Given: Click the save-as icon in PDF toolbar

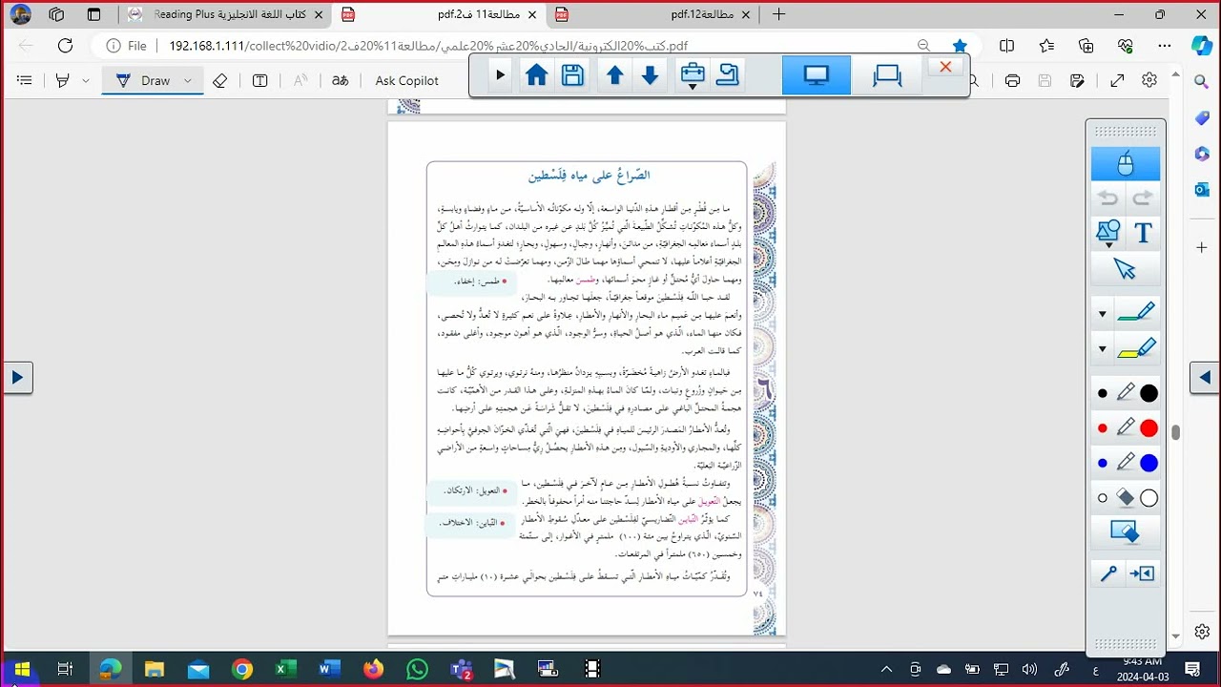Looking at the screenshot, I should coord(1077,81).
